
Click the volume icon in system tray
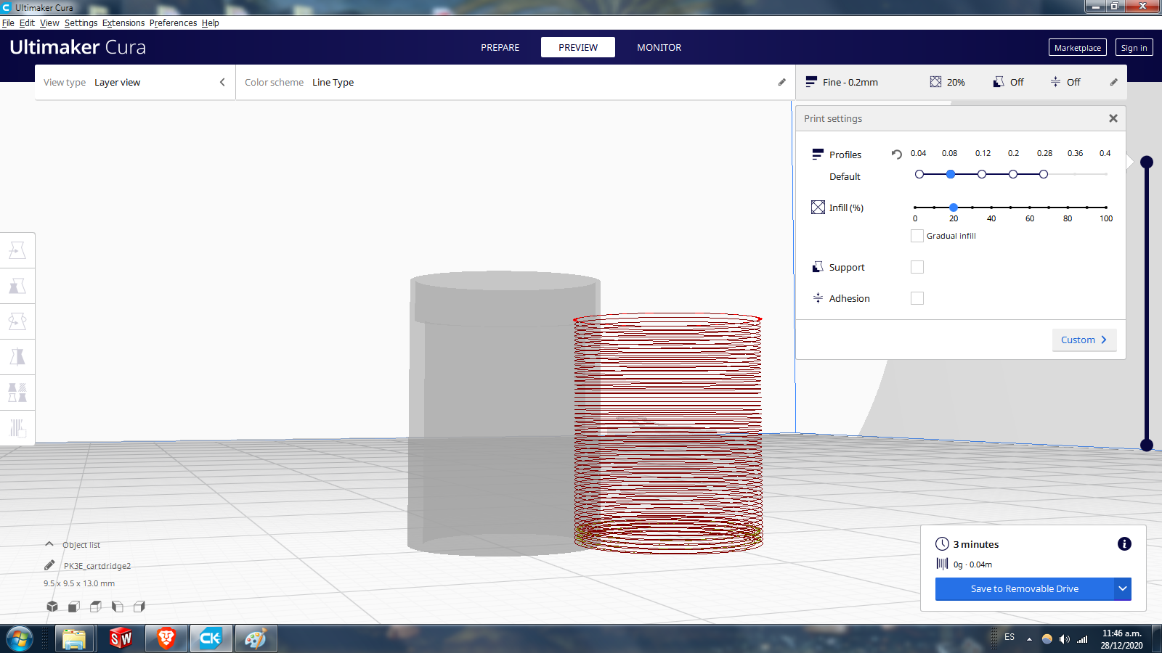coord(1064,639)
